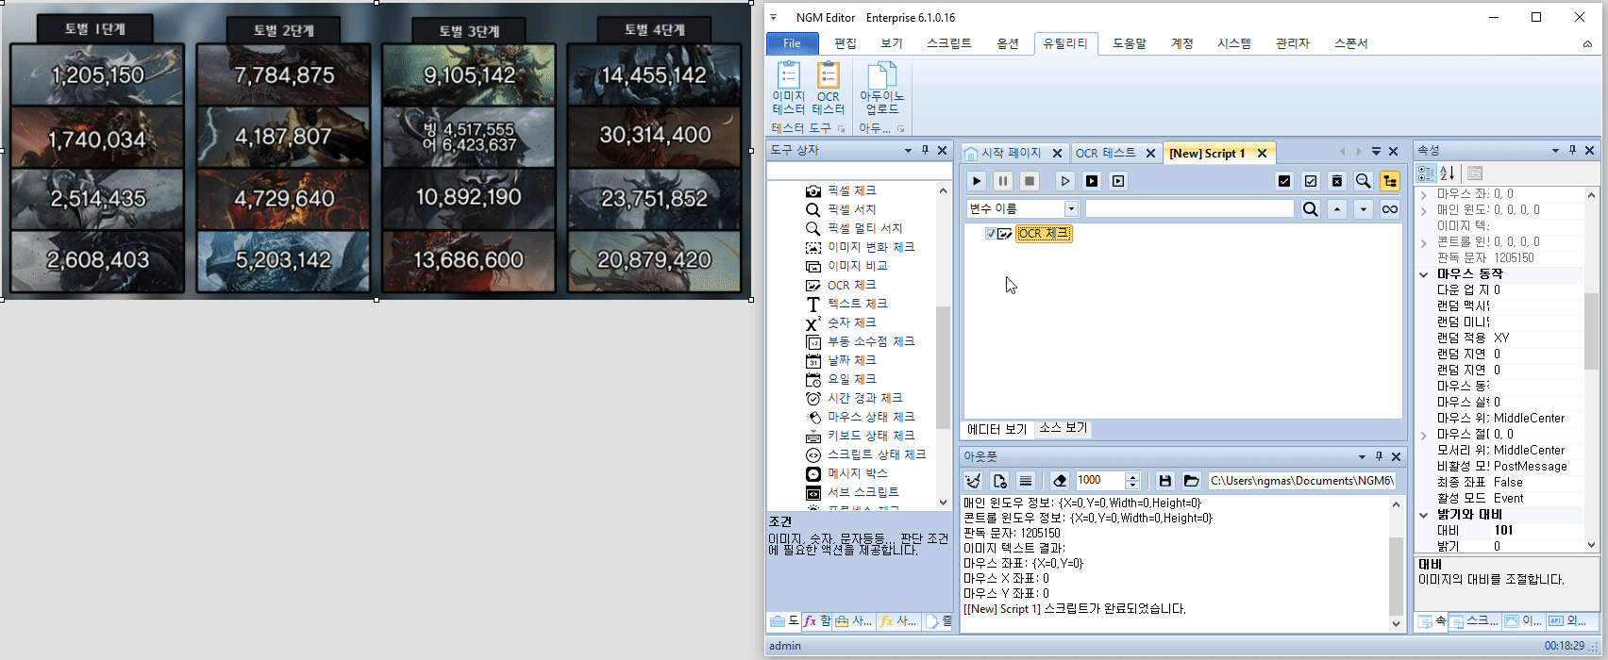Switch to the 스크립트 ribbon tab
Viewport: 1608px width, 660px height.
pos(948,43)
